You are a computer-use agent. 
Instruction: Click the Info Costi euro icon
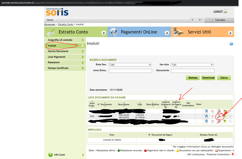50,155
